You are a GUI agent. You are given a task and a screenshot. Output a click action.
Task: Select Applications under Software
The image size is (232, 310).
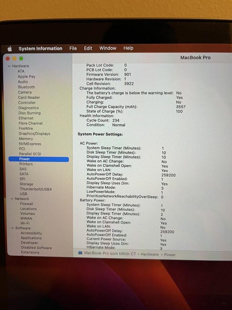point(31,238)
